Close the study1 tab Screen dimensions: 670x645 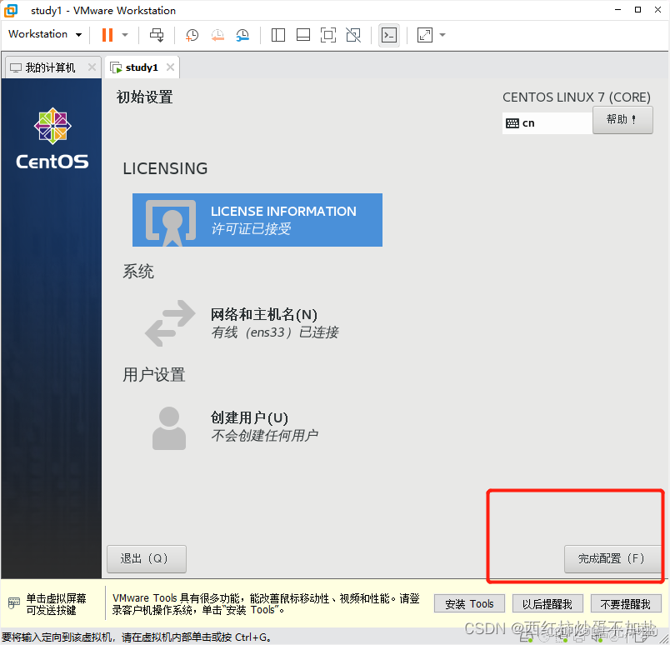click(170, 67)
